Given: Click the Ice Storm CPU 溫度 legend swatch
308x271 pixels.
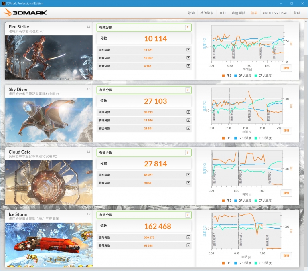Looking at the screenshot, I should coord(256,263).
